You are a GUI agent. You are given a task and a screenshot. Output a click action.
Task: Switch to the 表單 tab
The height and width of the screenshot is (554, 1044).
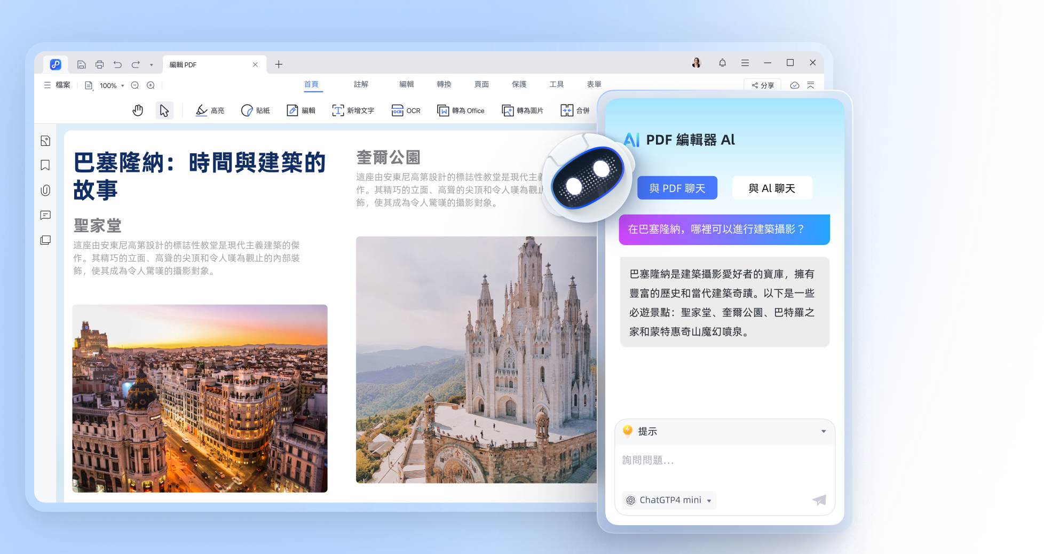pos(594,84)
